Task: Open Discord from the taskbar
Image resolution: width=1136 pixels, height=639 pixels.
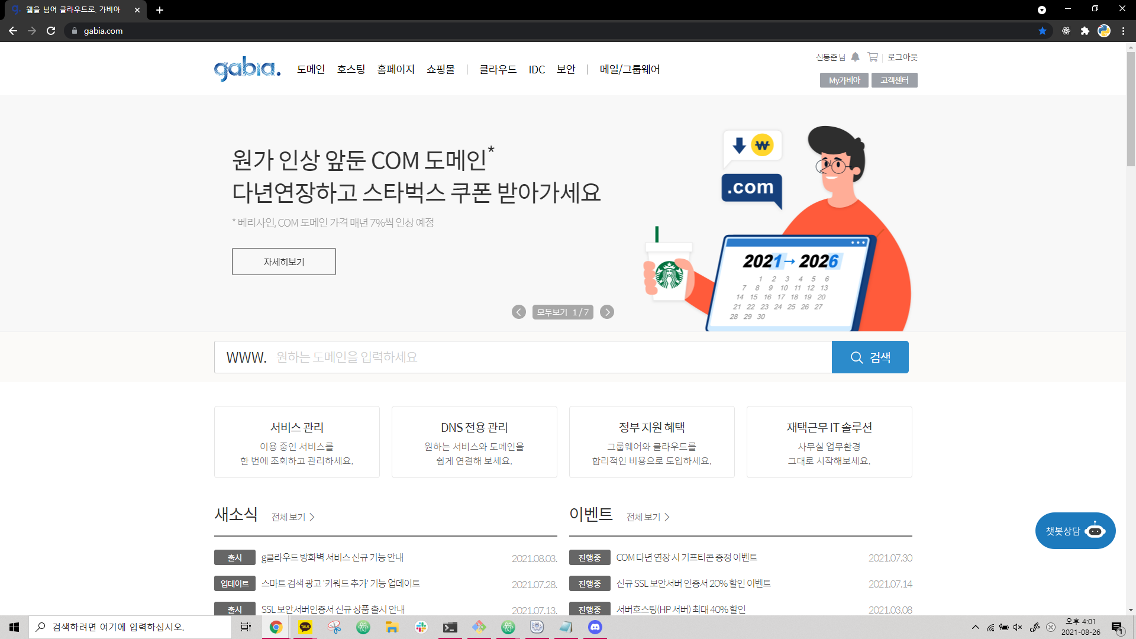Action: click(595, 627)
